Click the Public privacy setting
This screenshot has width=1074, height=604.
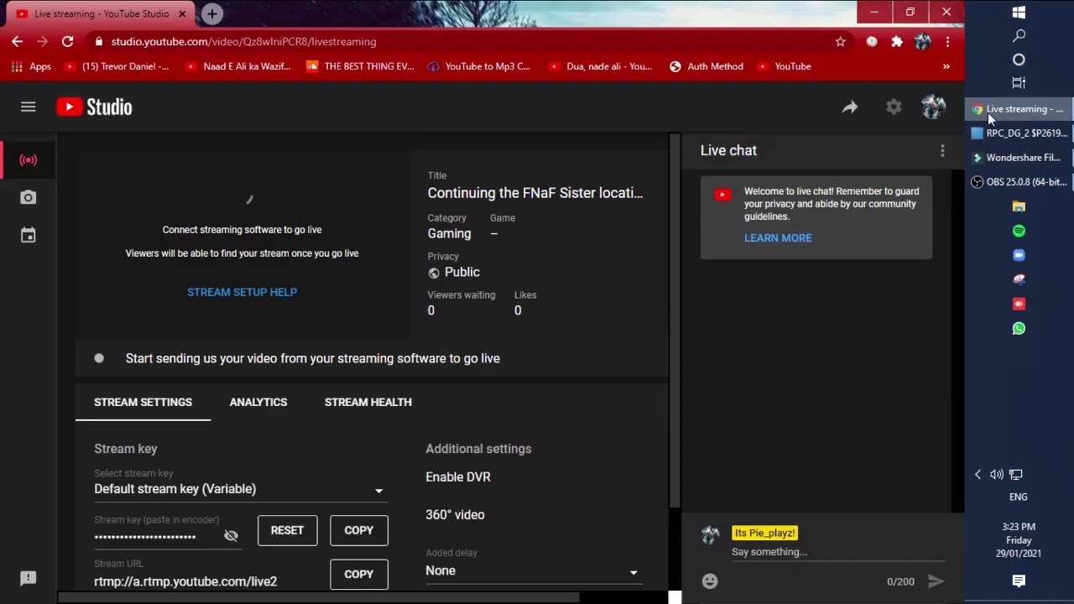454,272
